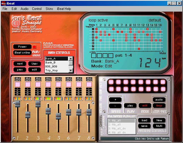Toggle the red loop button
Screen dimensions: 183x143
[x=159, y=106]
